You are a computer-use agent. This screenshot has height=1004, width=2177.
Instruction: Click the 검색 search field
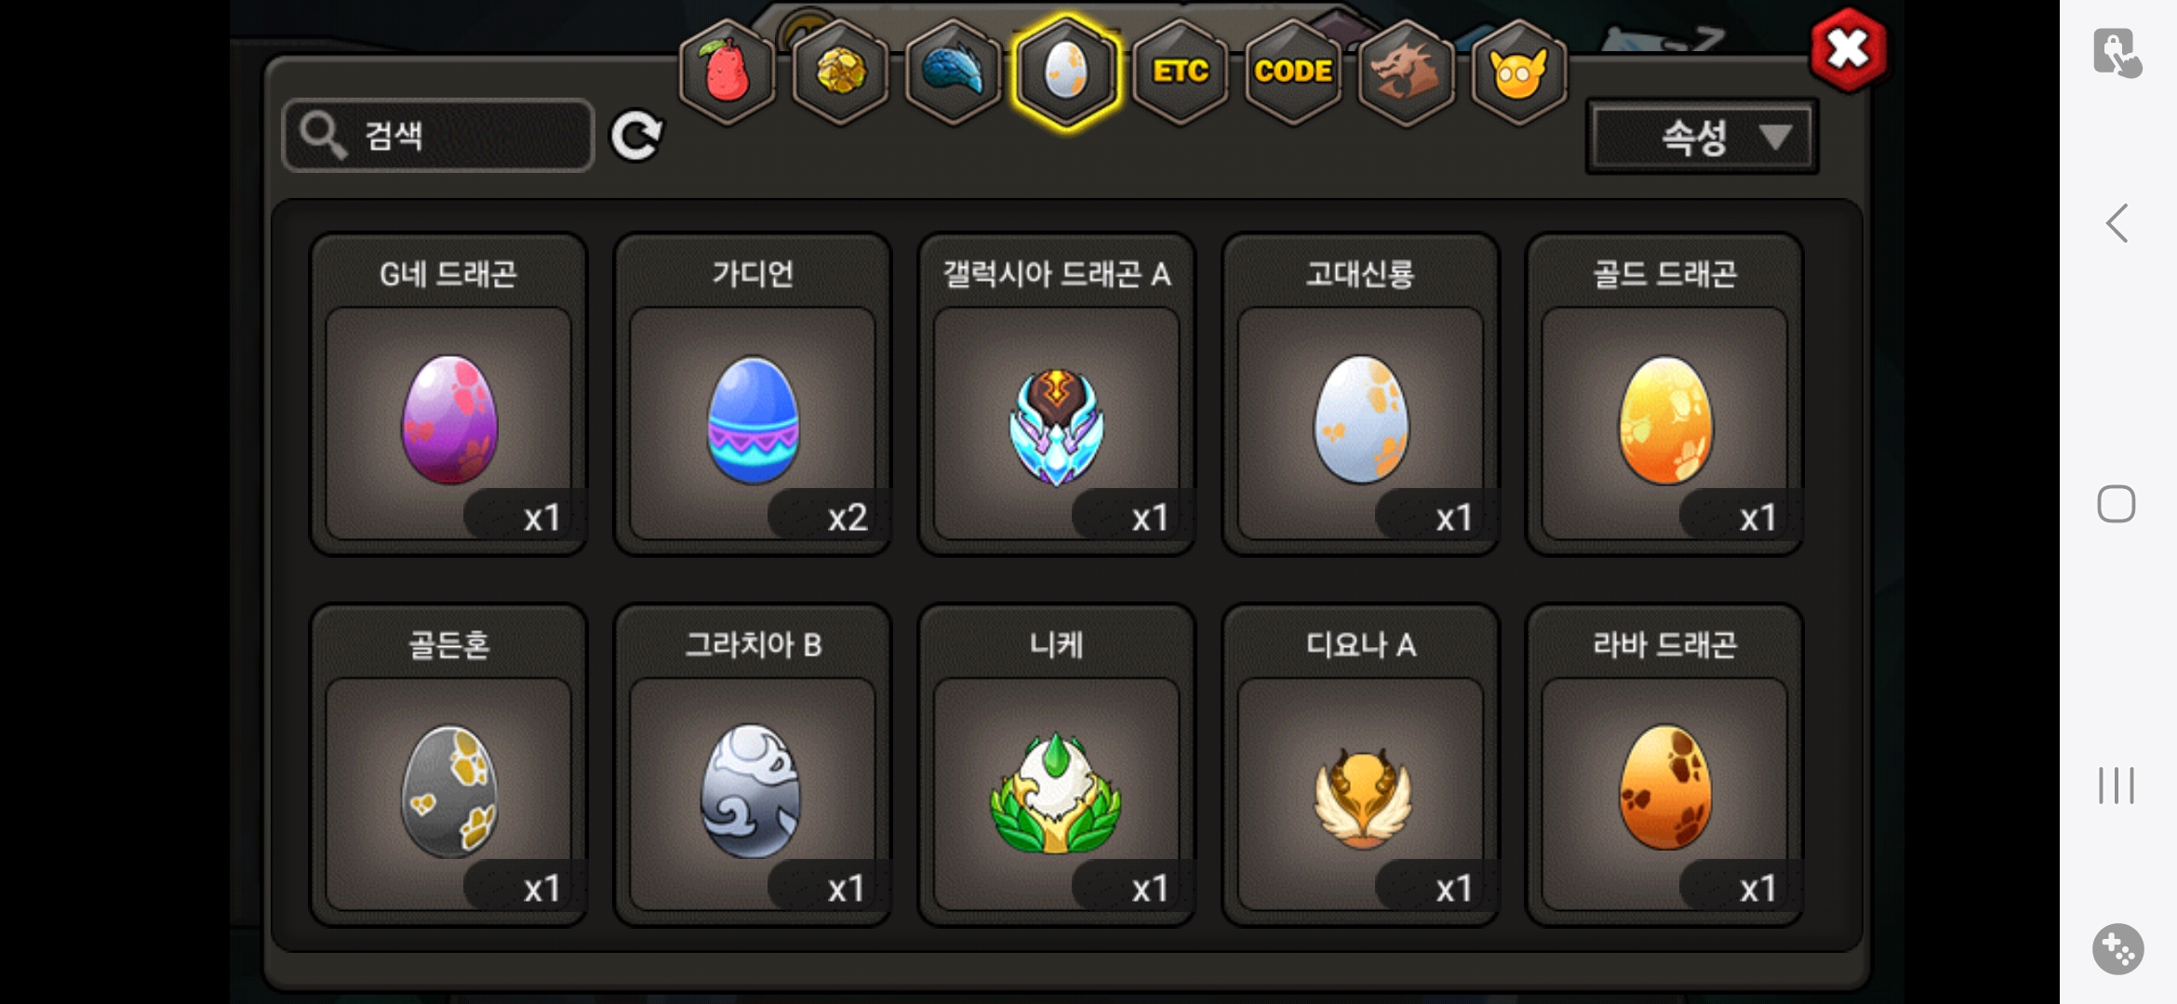(437, 136)
